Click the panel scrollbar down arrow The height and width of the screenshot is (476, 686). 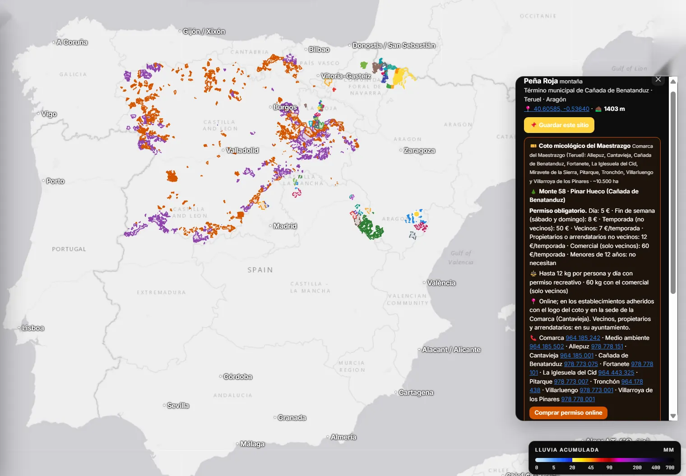click(x=673, y=416)
